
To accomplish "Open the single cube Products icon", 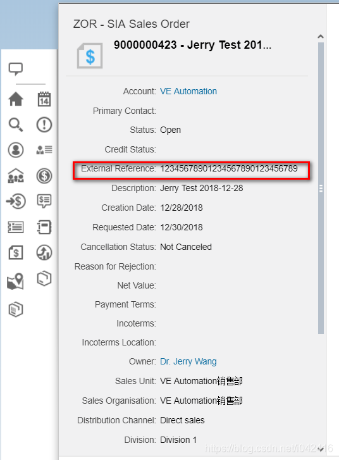I will 44,278.
